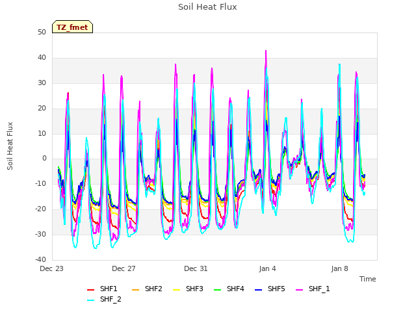Screen dimensions: 416x312
Task: Click the 'Dec 31' x-axis label
Action: (x=196, y=268)
